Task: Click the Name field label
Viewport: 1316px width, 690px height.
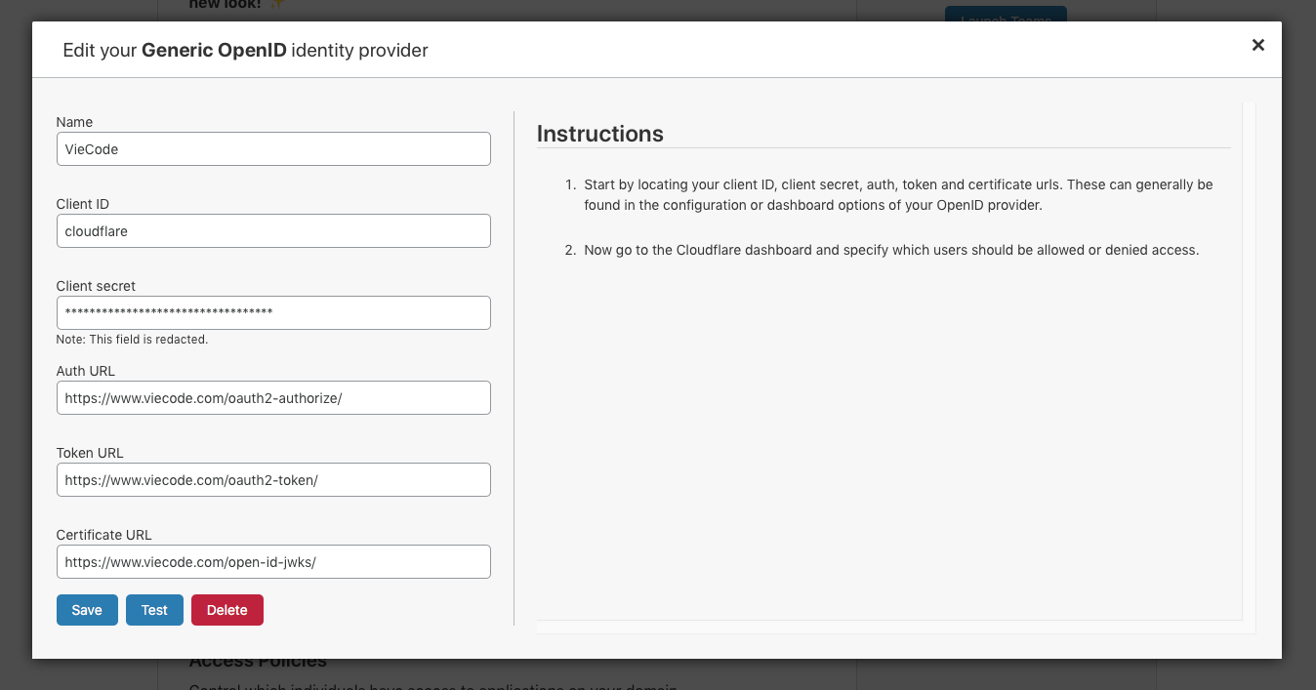Action: point(75,122)
